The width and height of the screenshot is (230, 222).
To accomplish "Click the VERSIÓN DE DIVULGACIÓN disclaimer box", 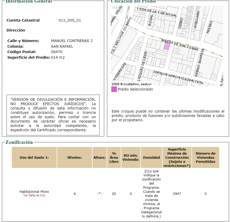I will coord(53,115).
